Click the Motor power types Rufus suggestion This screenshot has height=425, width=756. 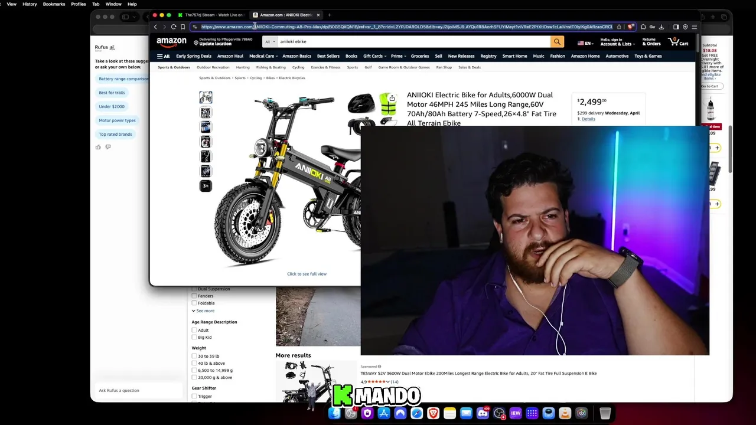(117, 120)
